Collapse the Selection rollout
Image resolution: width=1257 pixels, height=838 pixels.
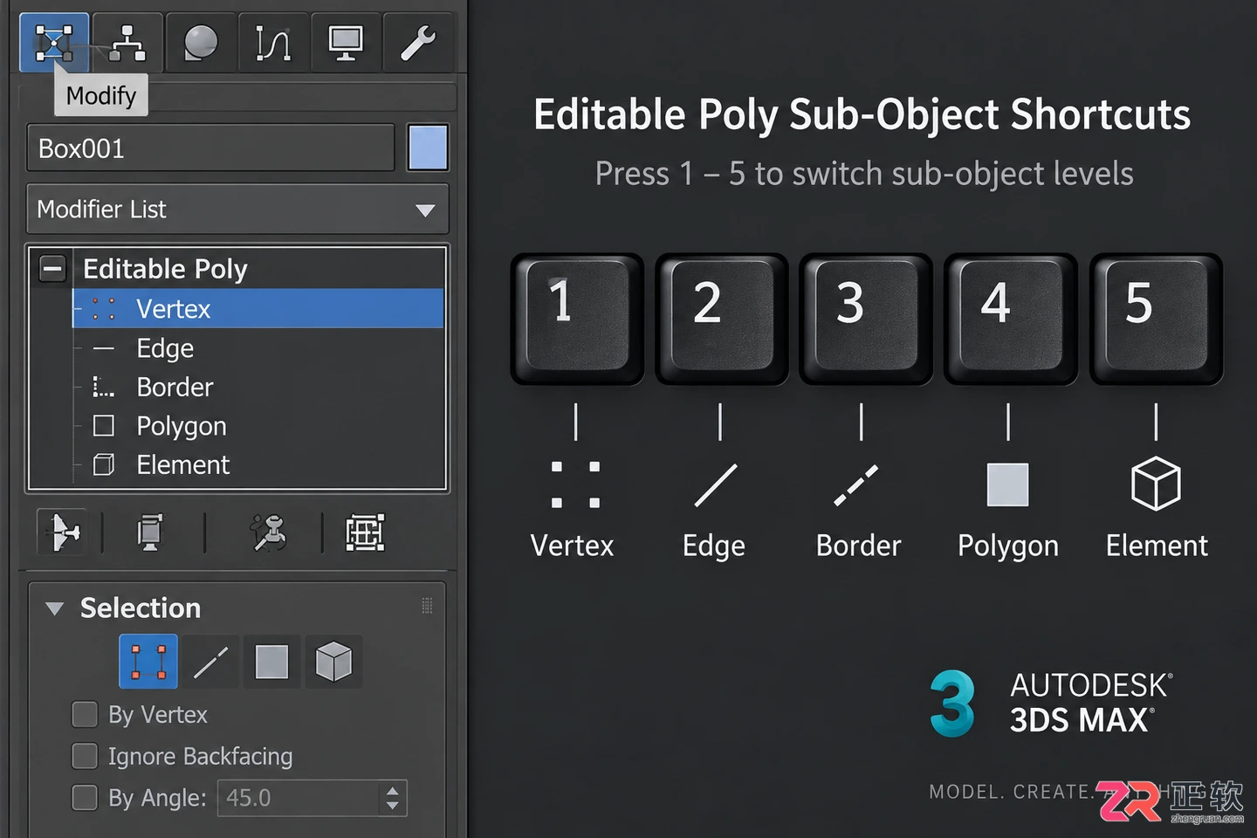54,608
